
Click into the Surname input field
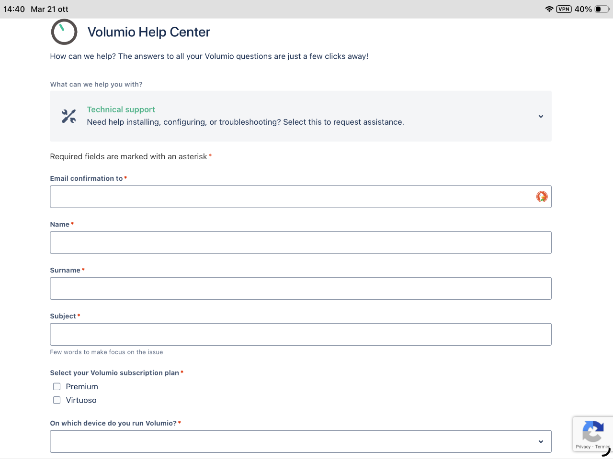click(x=300, y=288)
